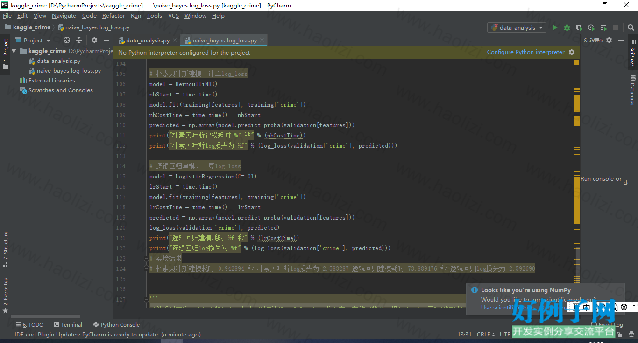Start debugging with the green bug icon
This screenshot has width=638, height=343.
pyautogui.click(x=567, y=27)
